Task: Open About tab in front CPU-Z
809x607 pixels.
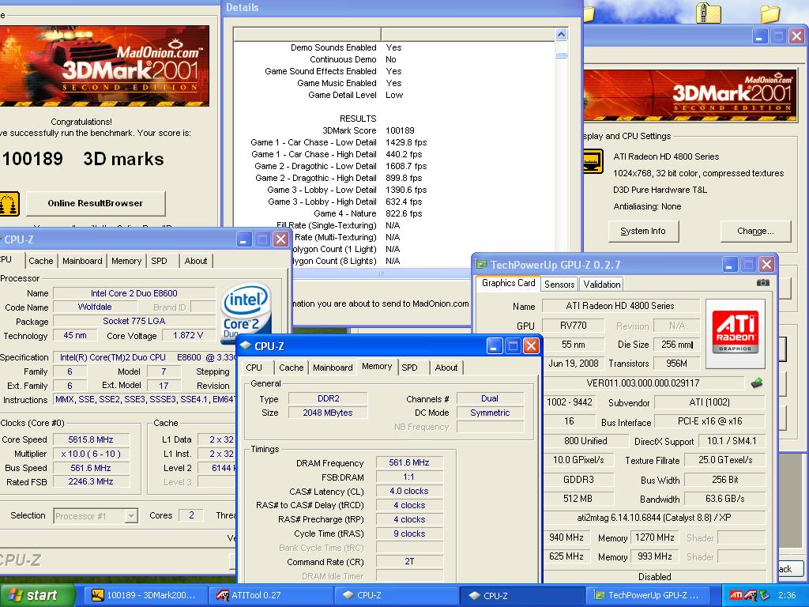Action: click(x=446, y=368)
